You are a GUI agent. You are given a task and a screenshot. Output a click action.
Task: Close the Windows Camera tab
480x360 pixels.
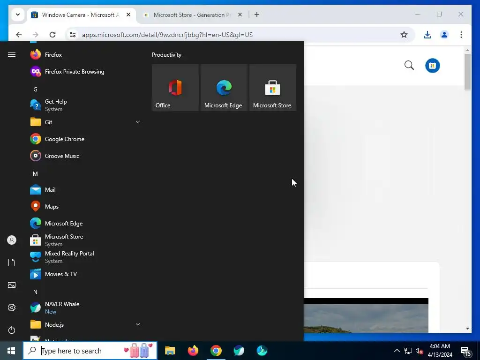point(128,15)
